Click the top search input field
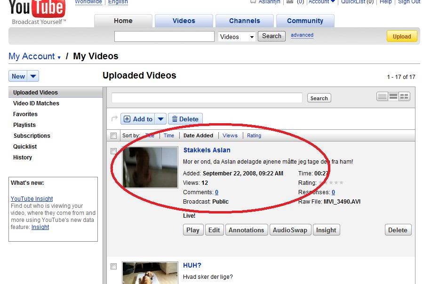Image resolution: width=431 pixels, height=284 pixels. point(164,36)
